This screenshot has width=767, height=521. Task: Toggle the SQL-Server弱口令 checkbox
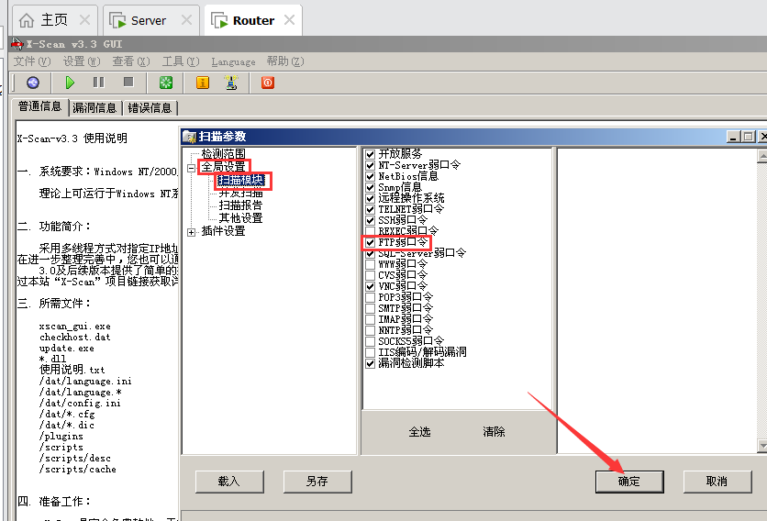(371, 253)
